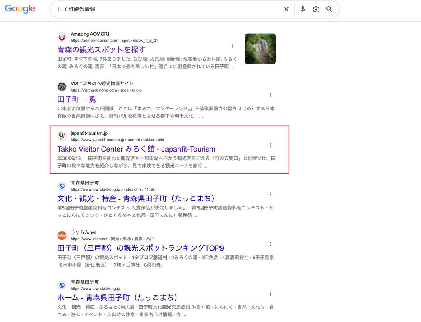This screenshot has width=421, height=322.
Task: Clear the search box with X
Action: tap(286, 9)
